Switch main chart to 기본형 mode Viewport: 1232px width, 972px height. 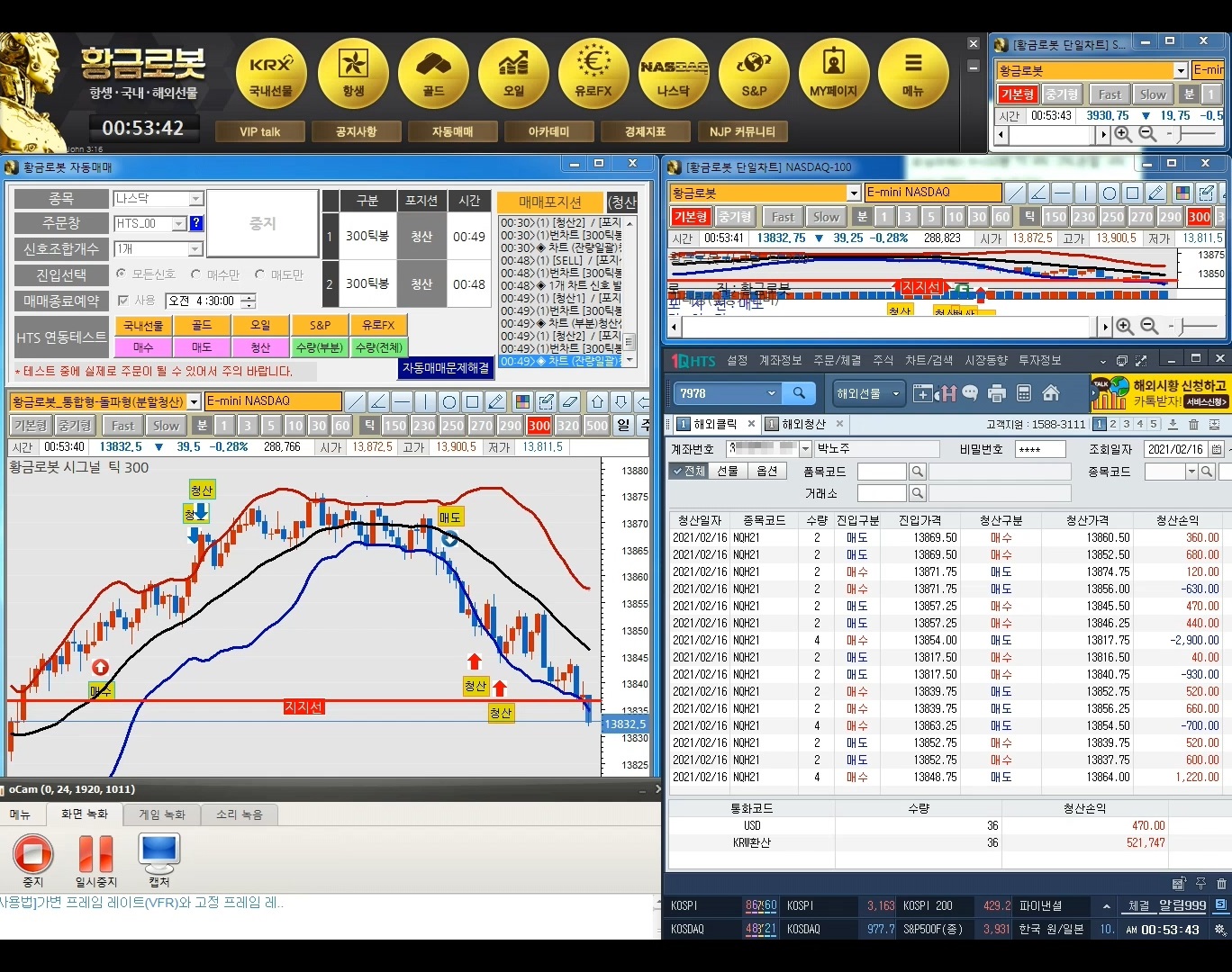(30, 426)
